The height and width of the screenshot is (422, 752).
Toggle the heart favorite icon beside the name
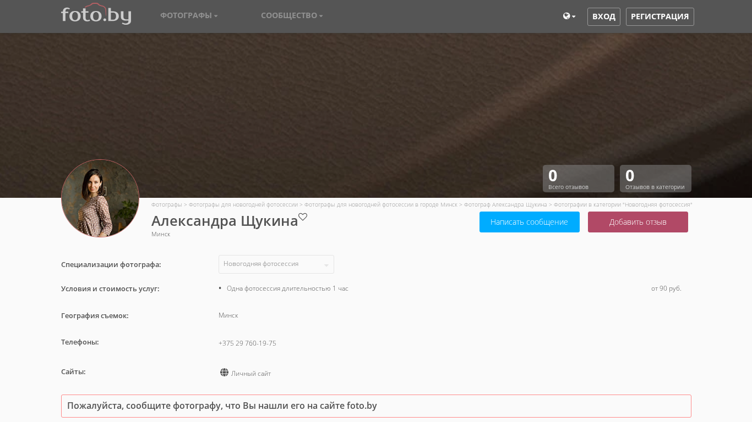pos(303,217)
